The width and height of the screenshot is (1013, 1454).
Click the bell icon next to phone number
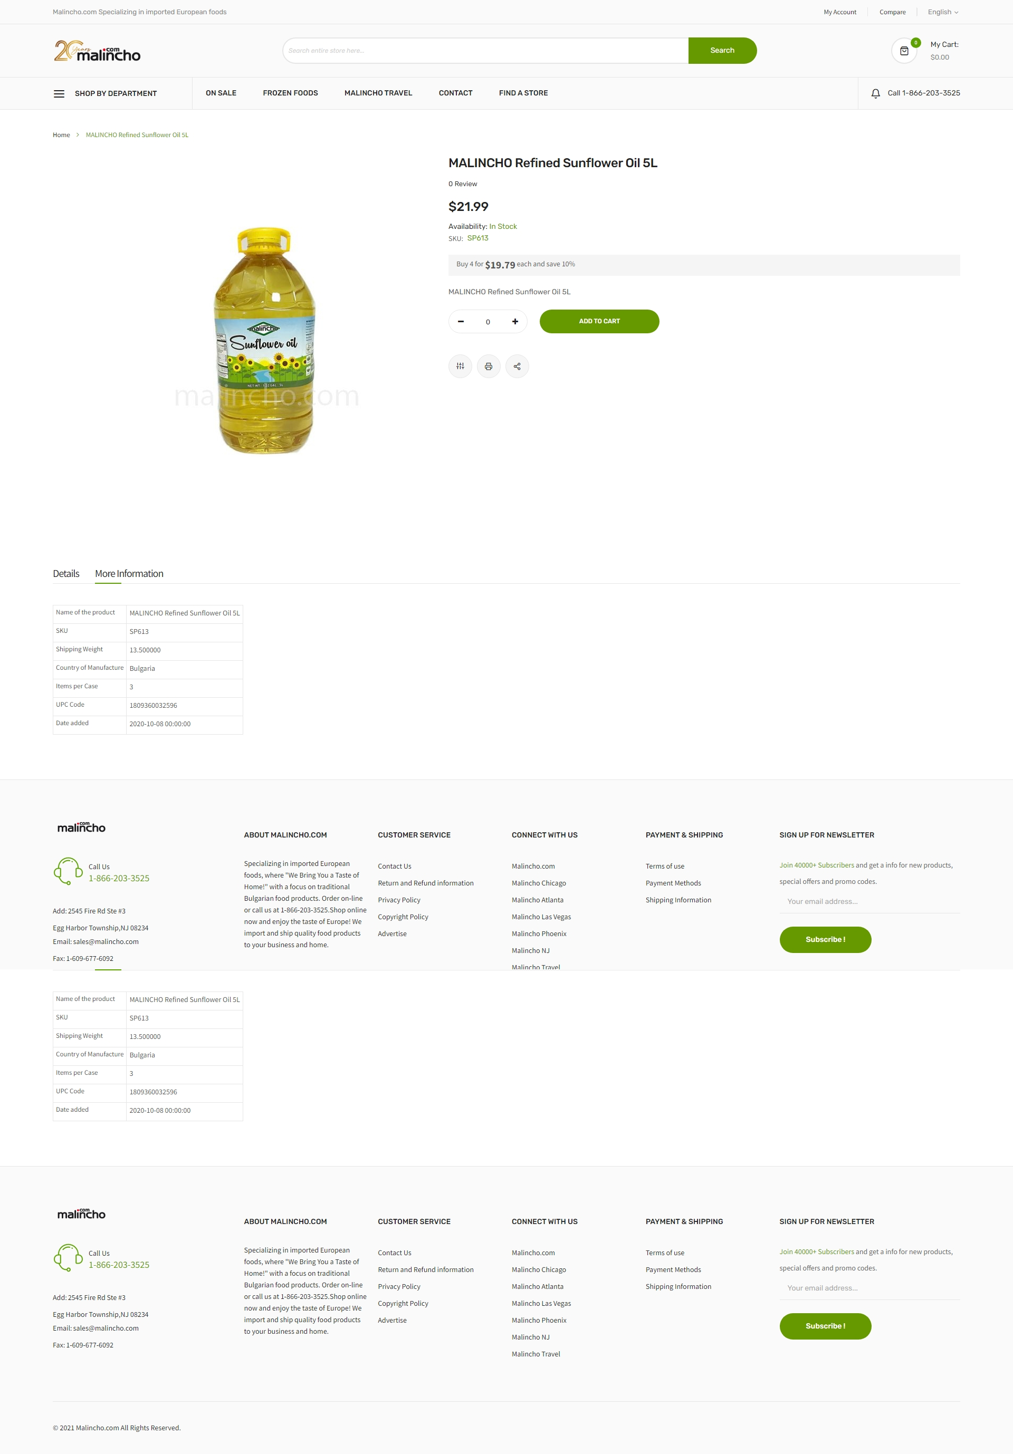[875, 94]
